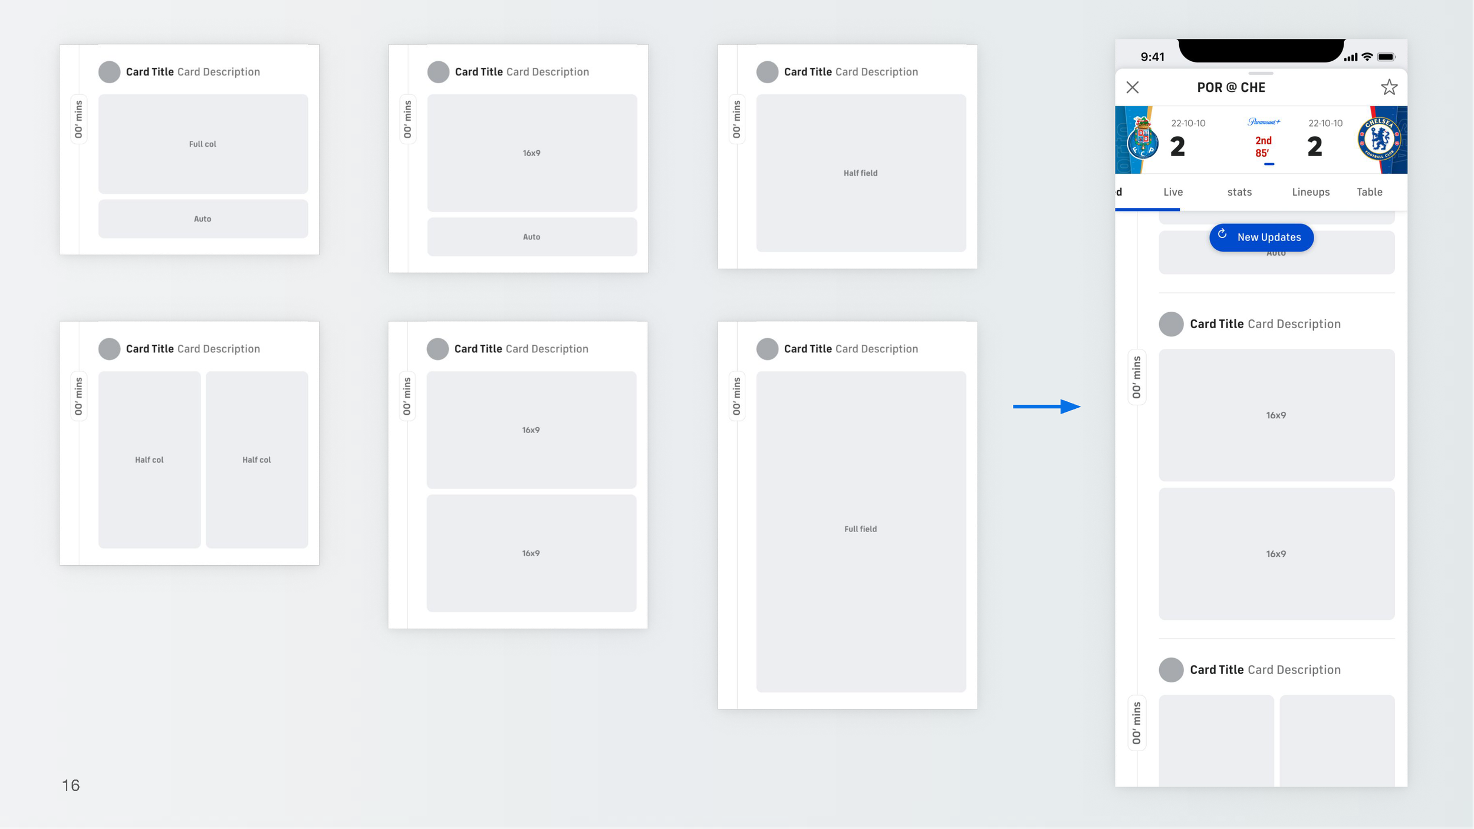The image size is (1474, 829).
Task: Favorite the match with the star icon
Action: point(1389,87)
